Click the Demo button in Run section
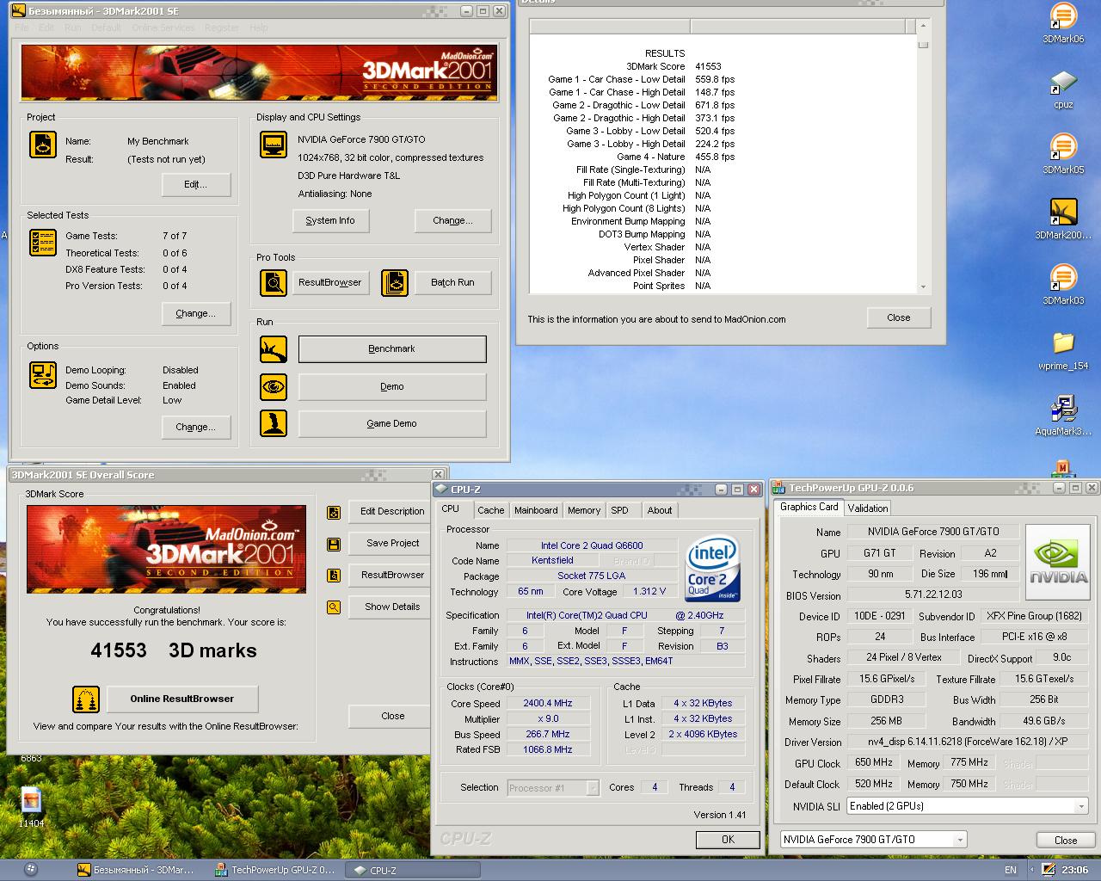The image size is (1101, 881). [x=392, y=386]
